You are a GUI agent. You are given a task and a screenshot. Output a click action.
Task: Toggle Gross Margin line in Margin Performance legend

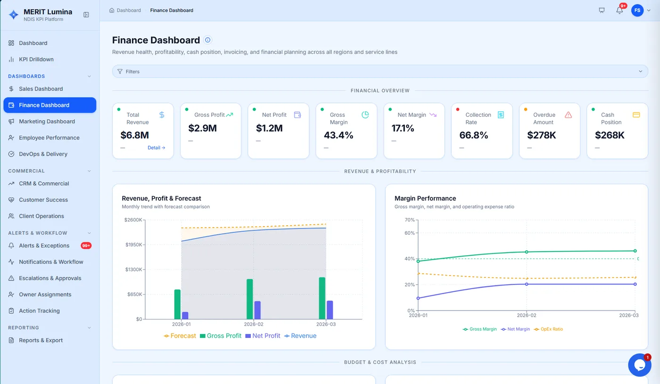click(479, 329)
